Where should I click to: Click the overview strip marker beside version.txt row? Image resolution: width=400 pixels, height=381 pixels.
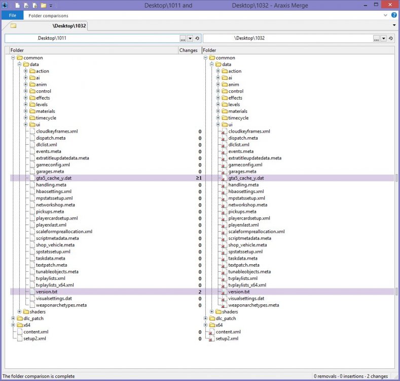[396, 292]
